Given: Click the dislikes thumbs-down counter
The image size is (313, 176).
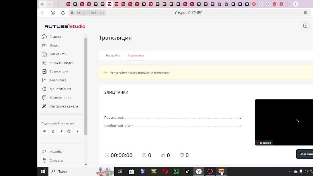Looking at the screenshot, I should (184, 155).
